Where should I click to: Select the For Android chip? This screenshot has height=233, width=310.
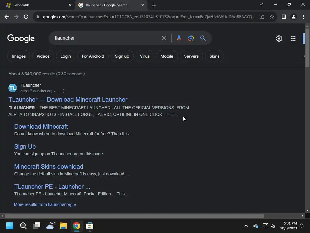coord(93,56)
